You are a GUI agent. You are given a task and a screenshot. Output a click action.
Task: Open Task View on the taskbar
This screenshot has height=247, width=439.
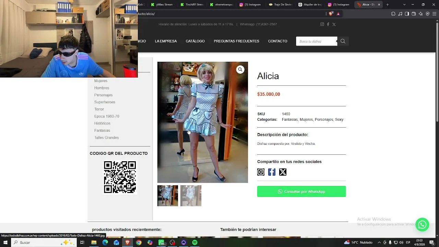click(82, 243)
